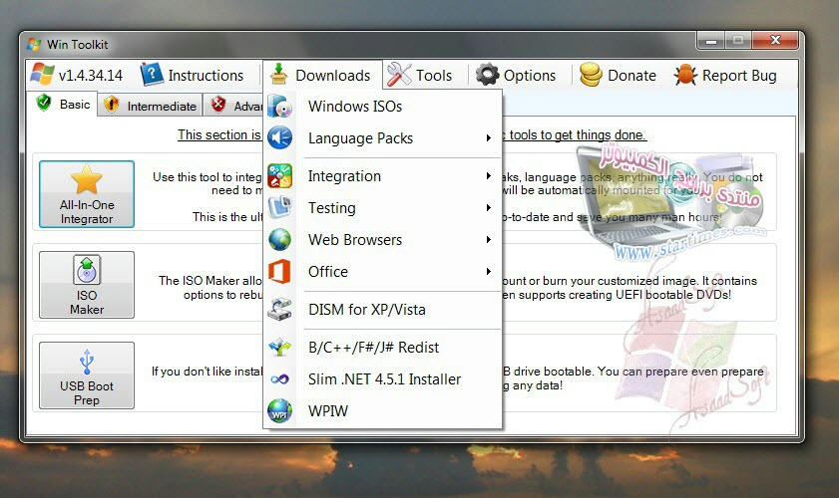Image resolution: width=839 pixels, height=498 pixels.
Task: Launch the USB Boot Prep button
Action: (x=87, y=375)
